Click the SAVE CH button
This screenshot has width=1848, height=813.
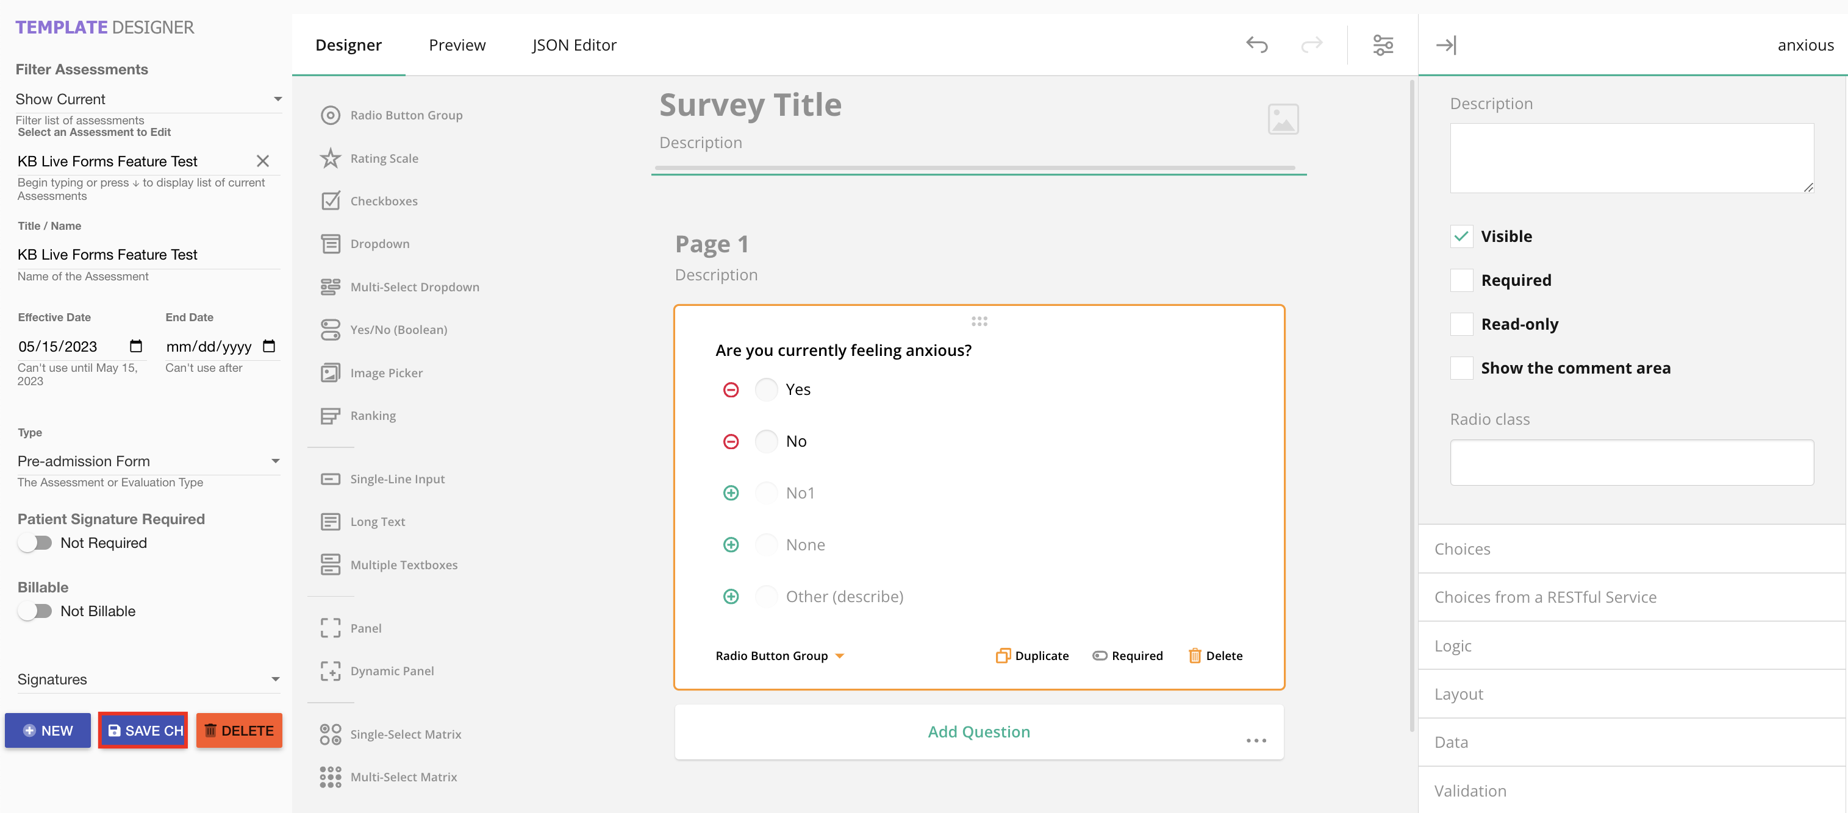coord(143,731)
